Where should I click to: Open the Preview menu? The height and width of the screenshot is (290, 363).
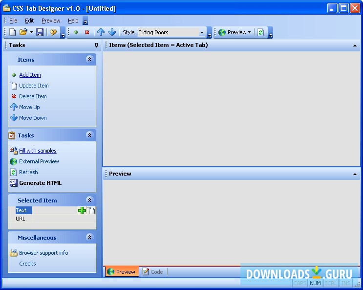coord(51,21)
